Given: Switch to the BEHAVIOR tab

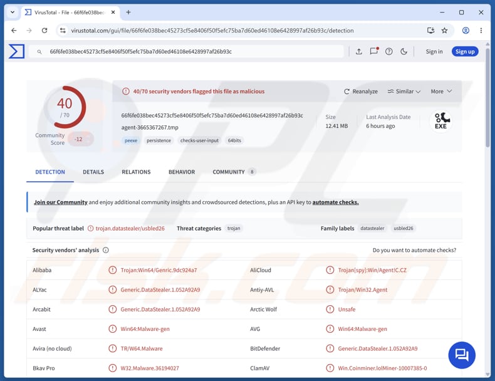Looking at the screenshot, I should [182, 172].
